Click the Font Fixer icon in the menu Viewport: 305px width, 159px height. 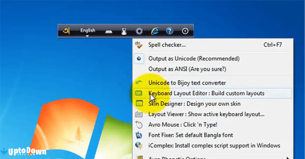pyautogui.click(x=139, y=135)
